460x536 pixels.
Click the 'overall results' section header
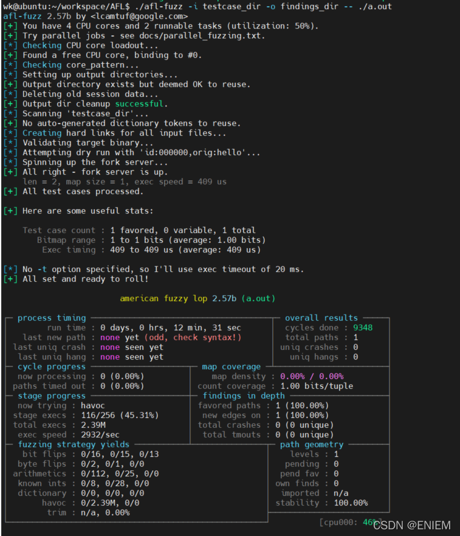tap(321, 318)
